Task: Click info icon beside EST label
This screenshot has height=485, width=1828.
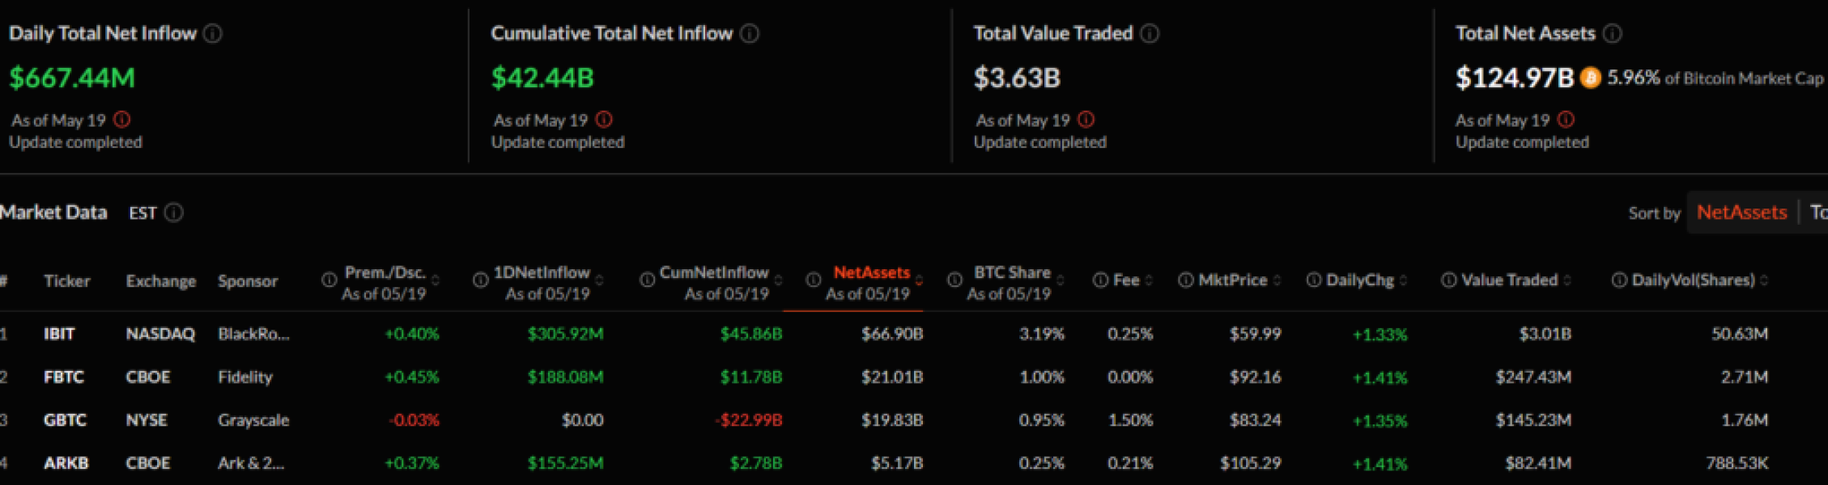Action: coord(174,213)
